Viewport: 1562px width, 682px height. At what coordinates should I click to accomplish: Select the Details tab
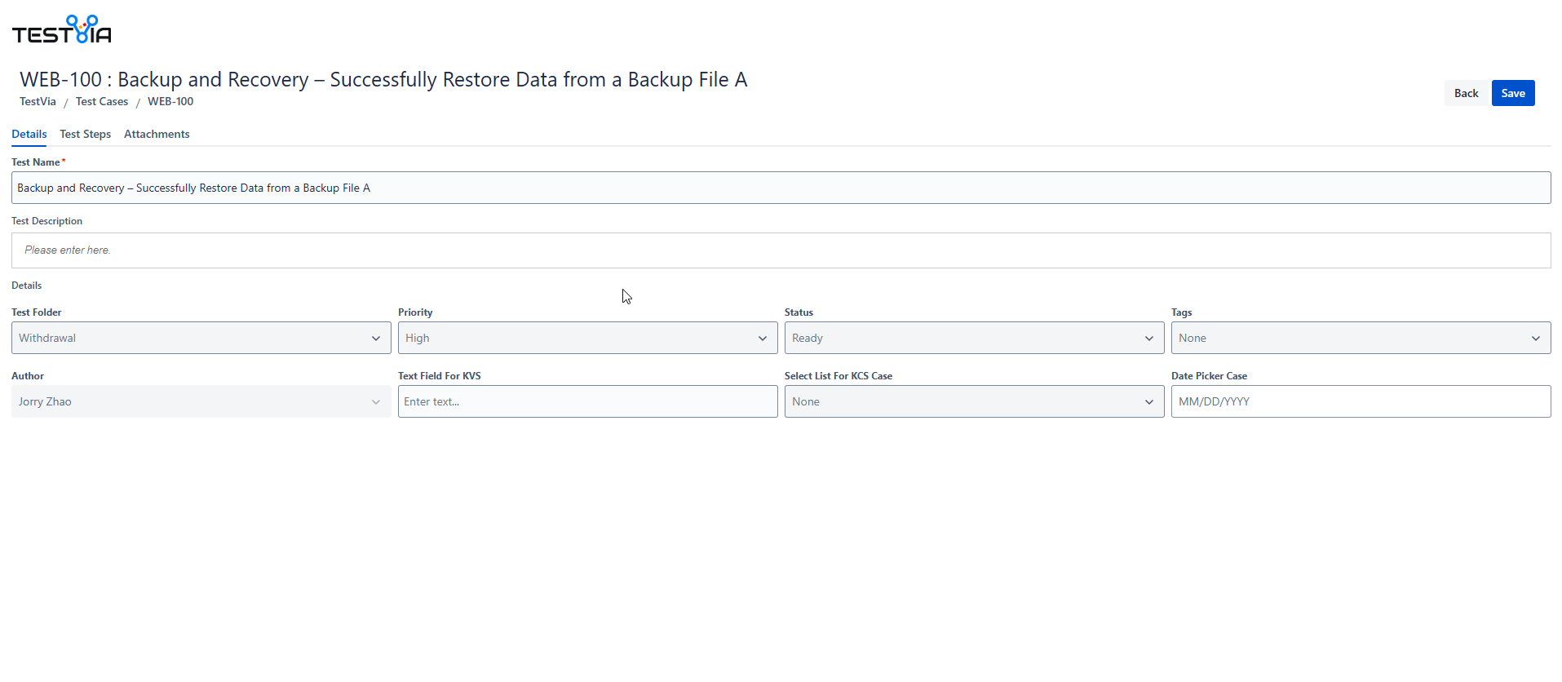point(29,134)
